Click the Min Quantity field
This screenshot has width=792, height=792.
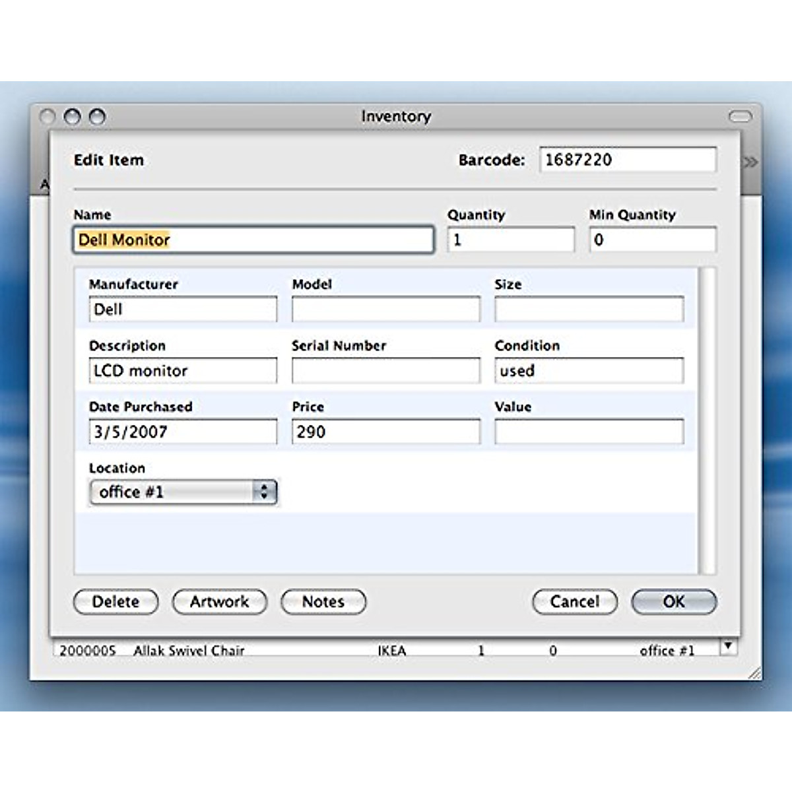click(x=652, y=240)
